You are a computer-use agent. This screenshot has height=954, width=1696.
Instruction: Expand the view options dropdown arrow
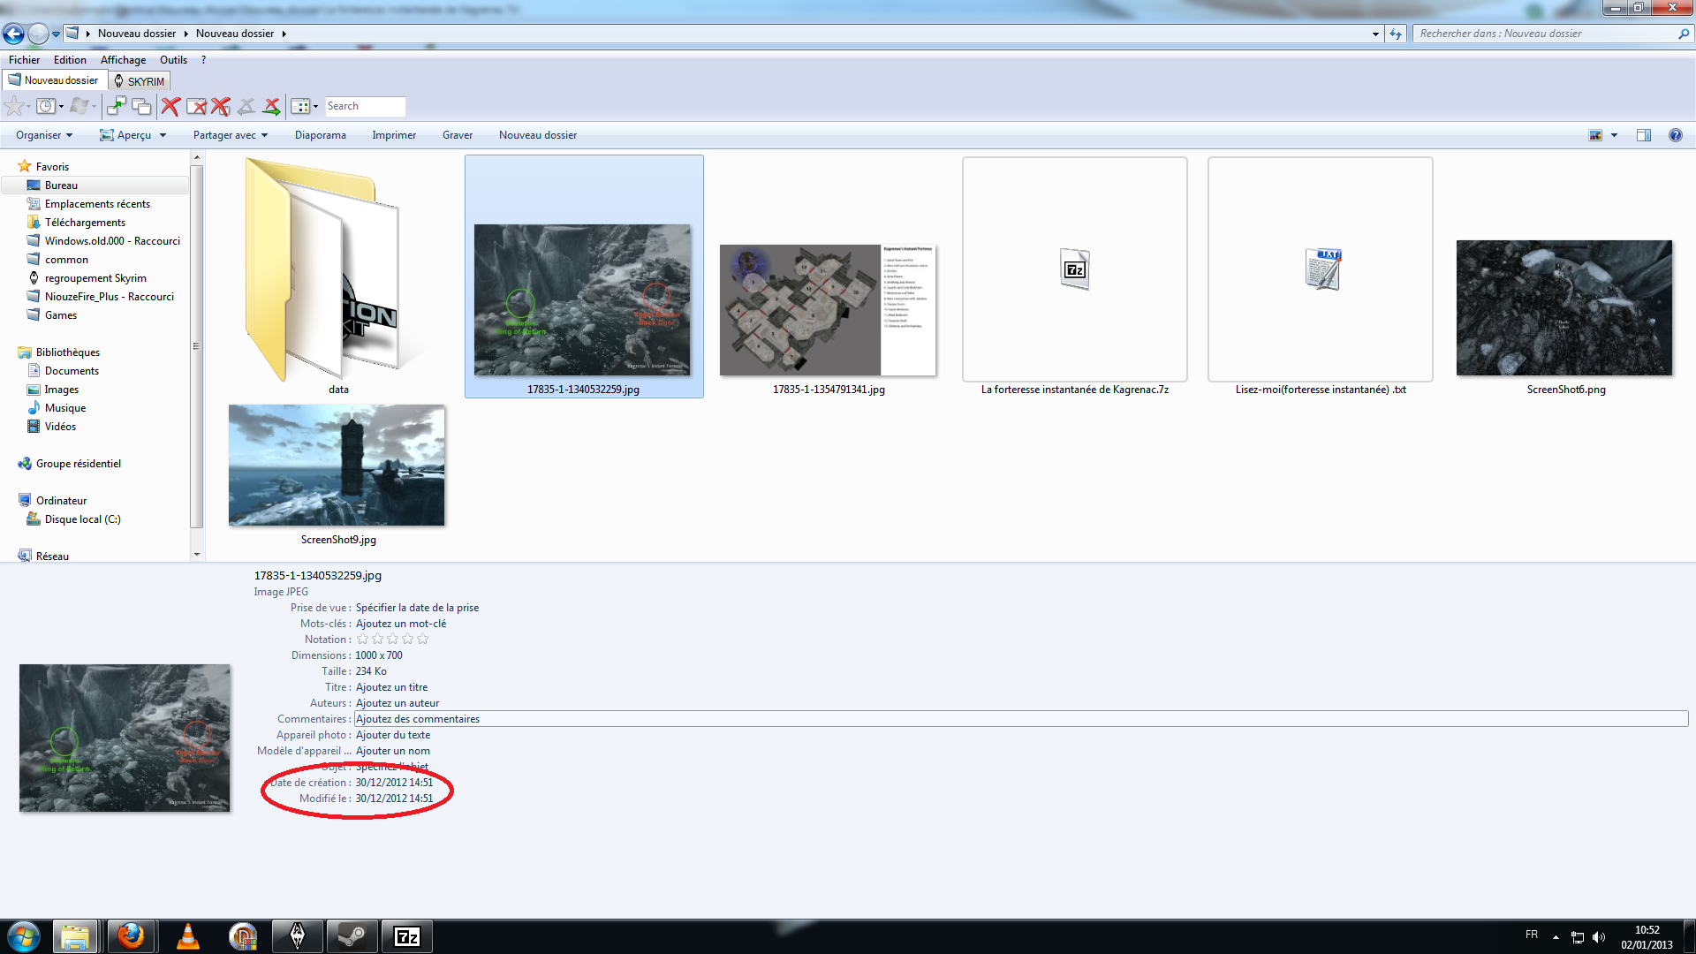point(1614,135)
